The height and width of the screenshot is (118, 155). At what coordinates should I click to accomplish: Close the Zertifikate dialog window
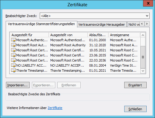(x=148, y=3)
